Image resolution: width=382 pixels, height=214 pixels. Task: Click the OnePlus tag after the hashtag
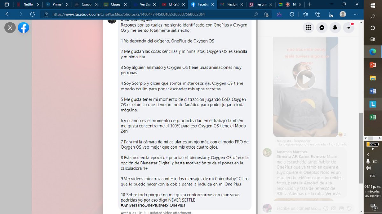177,205
